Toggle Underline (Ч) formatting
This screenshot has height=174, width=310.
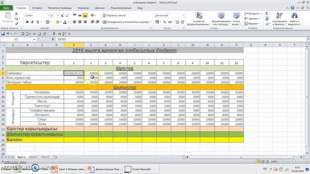pyautogui.click(x=37, y=22)
